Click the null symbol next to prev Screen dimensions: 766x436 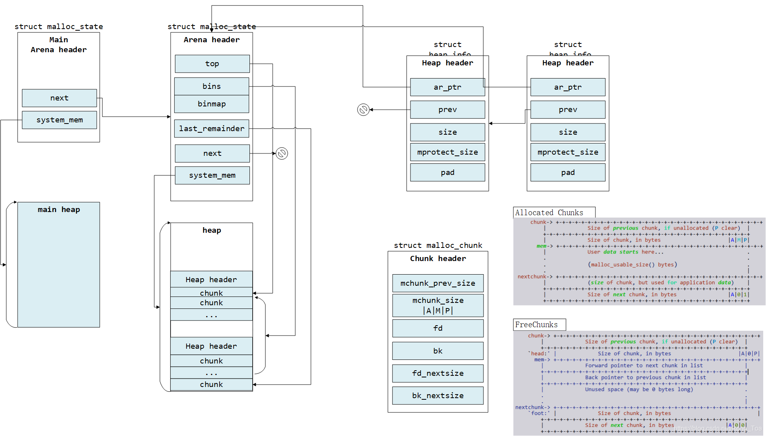363,110
